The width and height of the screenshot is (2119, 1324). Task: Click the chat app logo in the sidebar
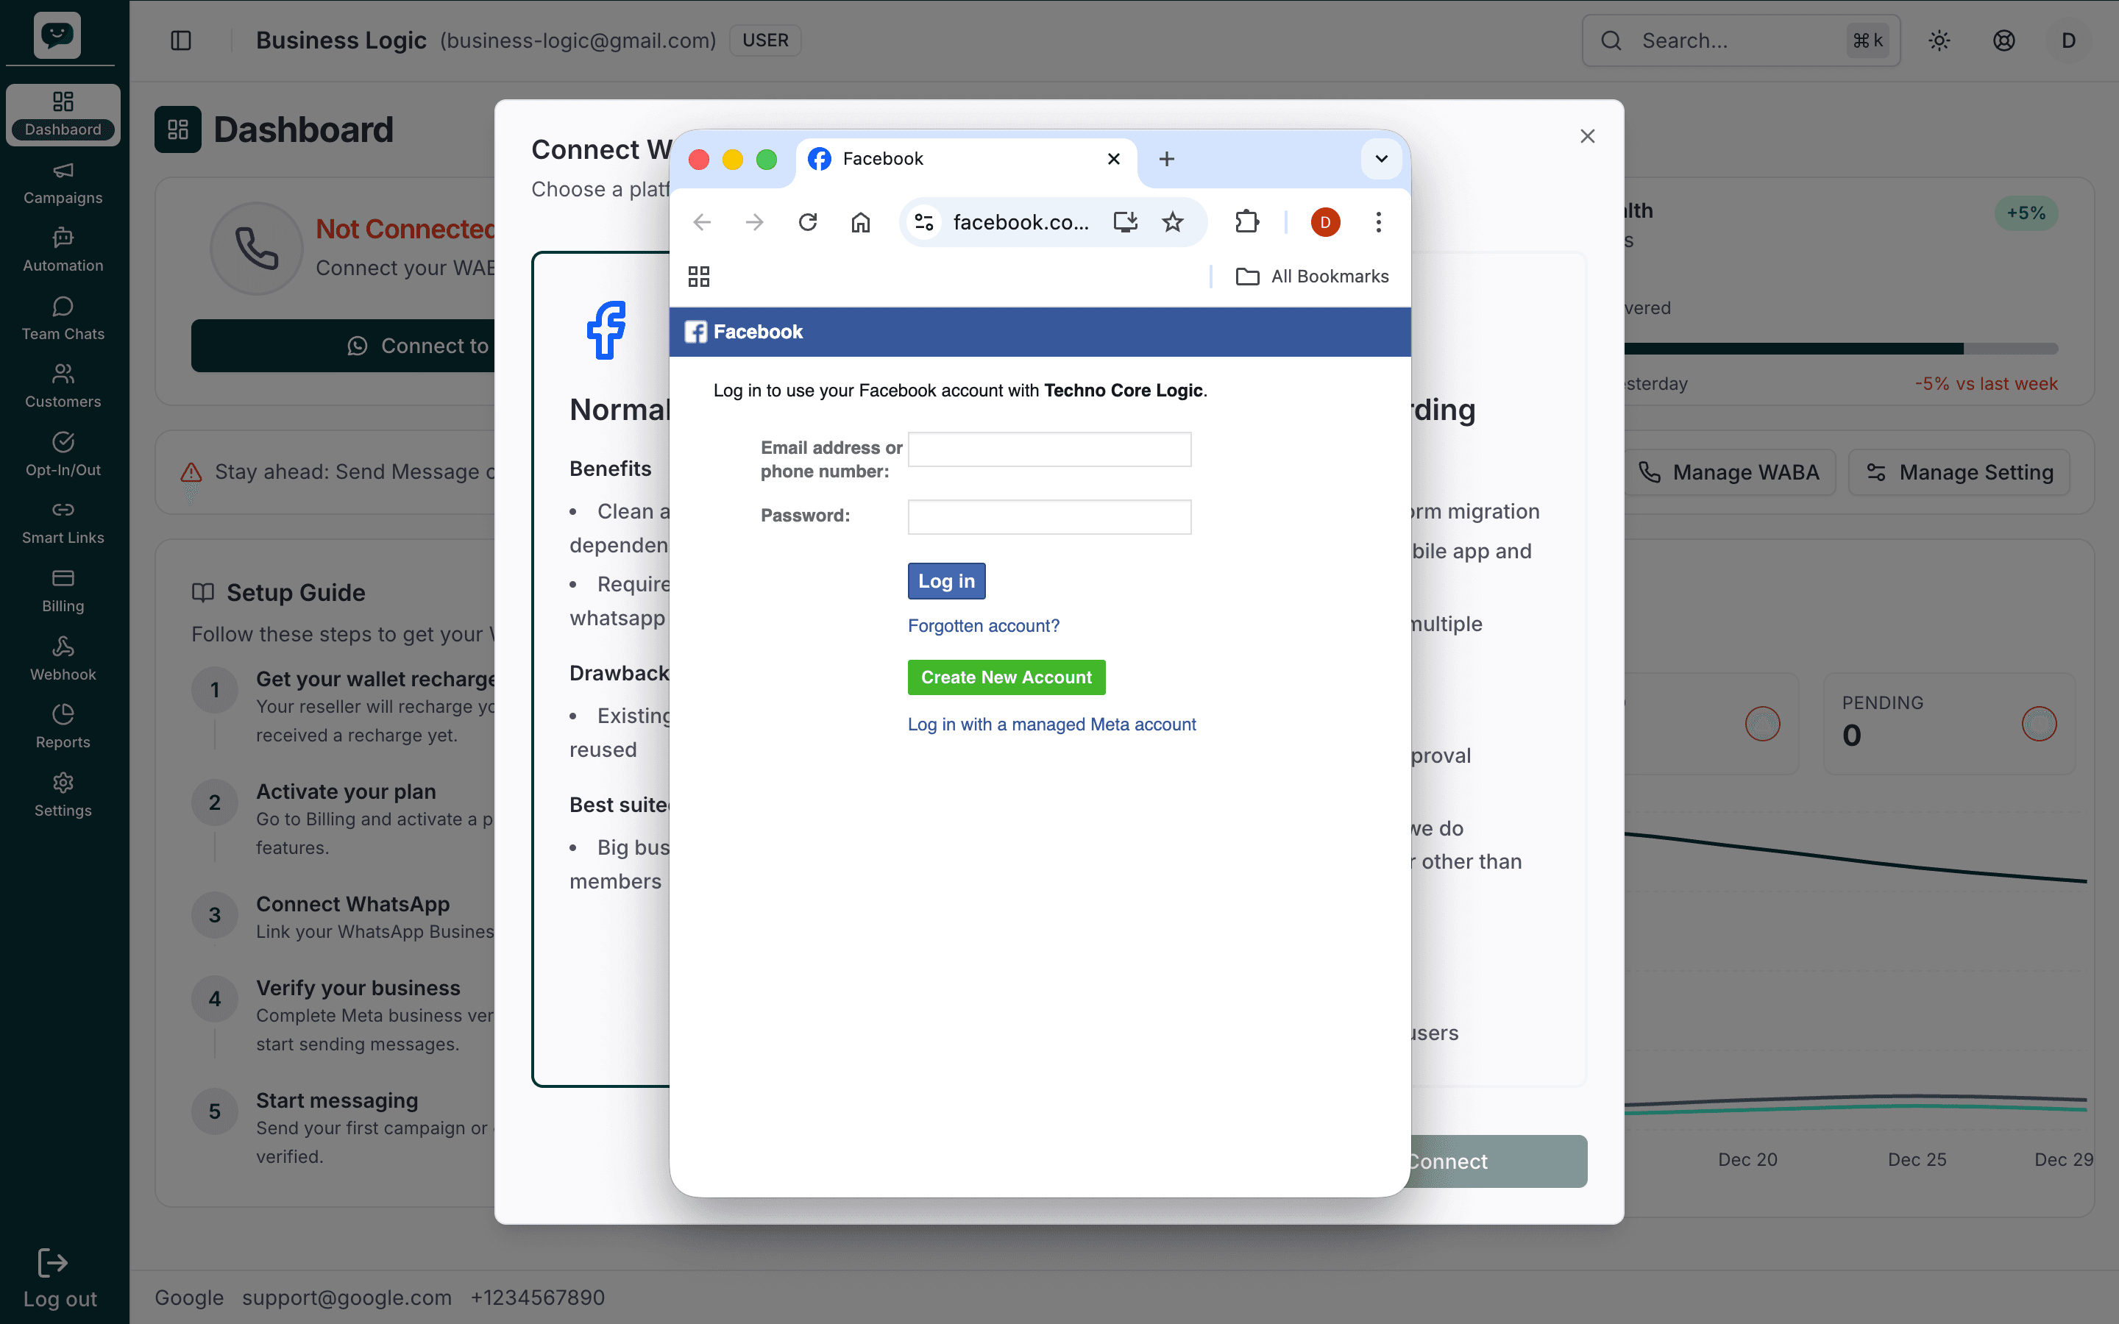tap(58, 35)
